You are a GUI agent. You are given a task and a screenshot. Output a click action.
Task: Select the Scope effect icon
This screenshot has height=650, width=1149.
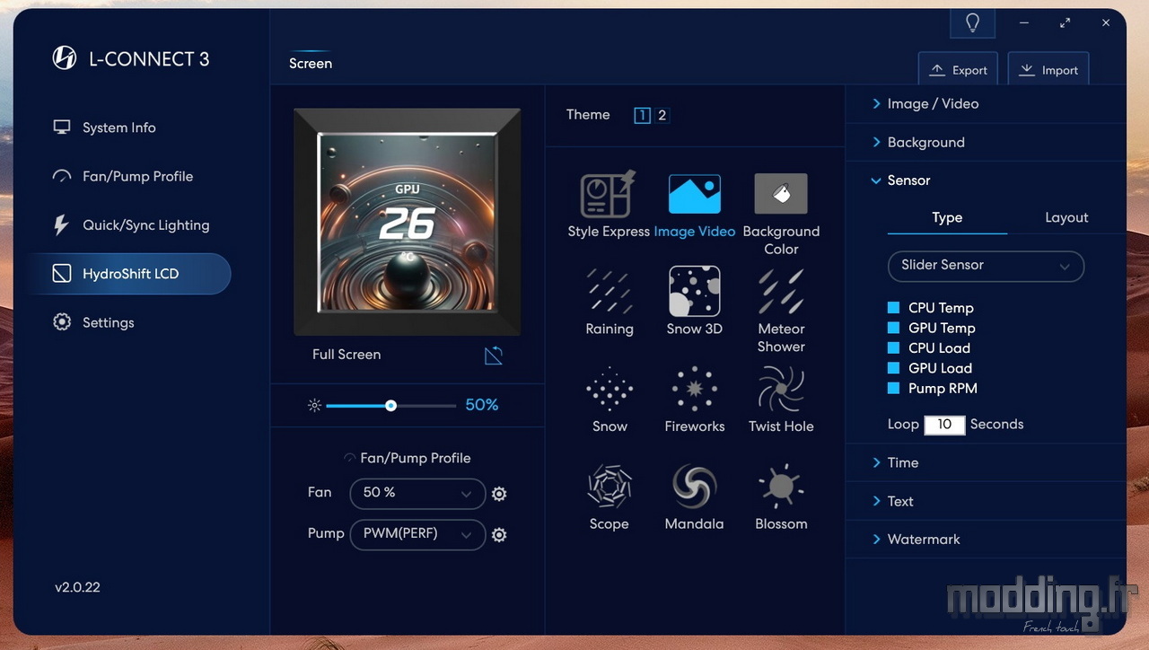[609, 487]
